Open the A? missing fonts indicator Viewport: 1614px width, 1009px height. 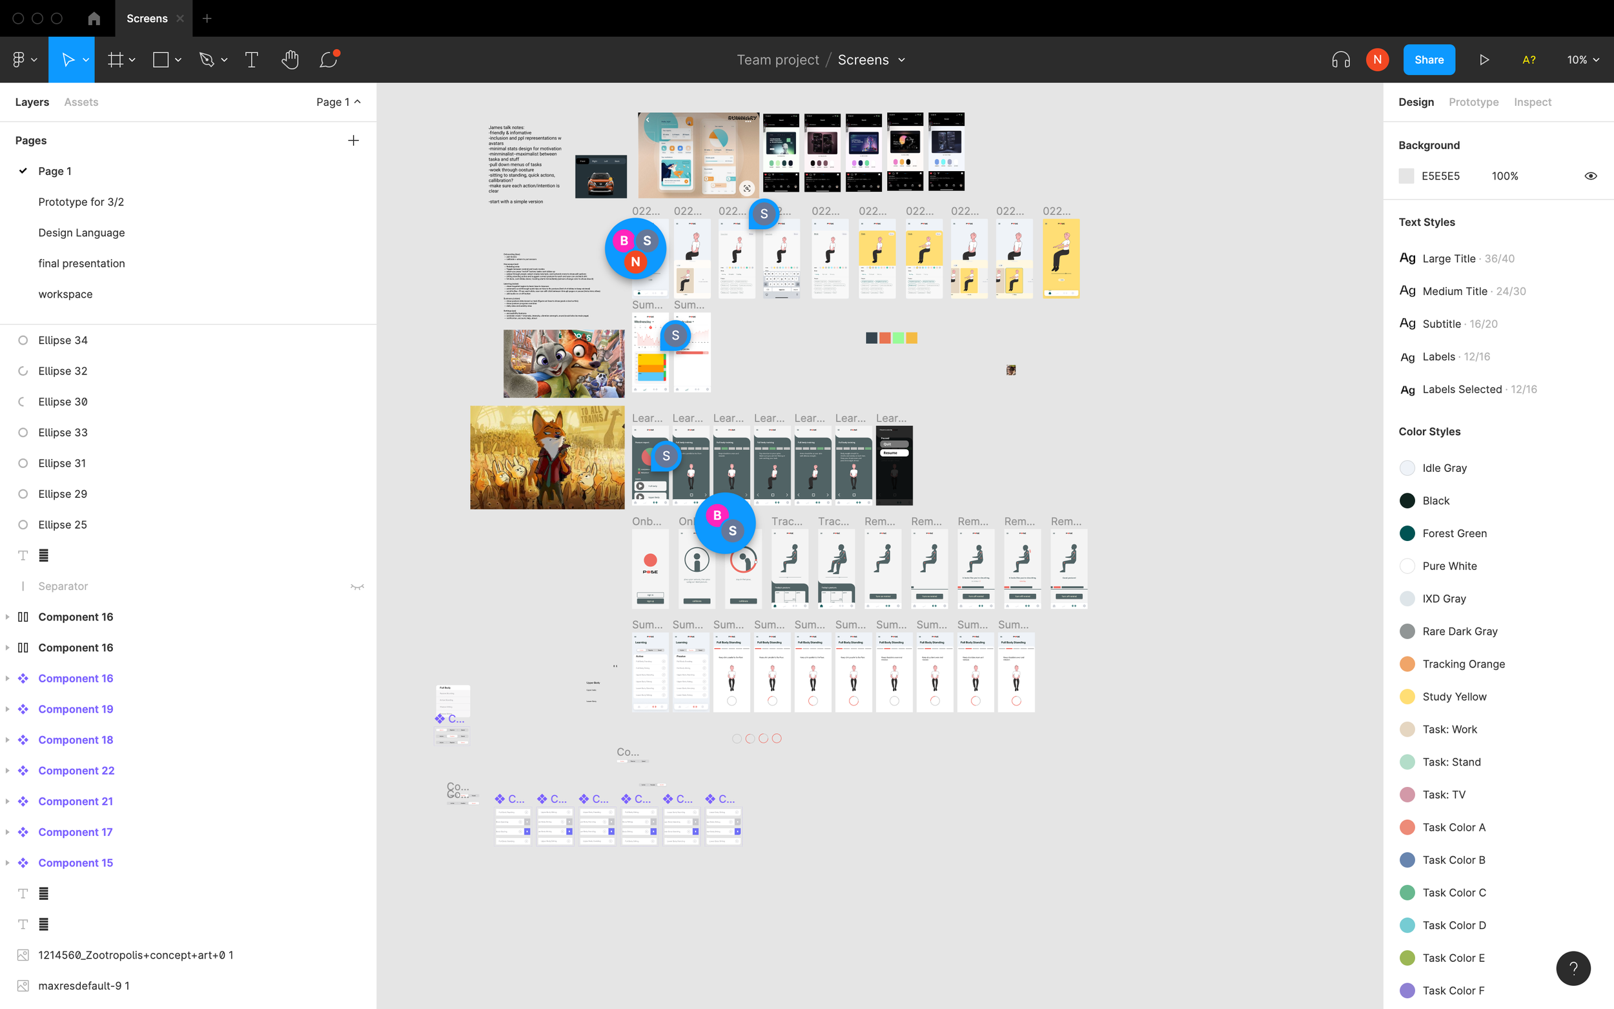[x=1529, y=59]
